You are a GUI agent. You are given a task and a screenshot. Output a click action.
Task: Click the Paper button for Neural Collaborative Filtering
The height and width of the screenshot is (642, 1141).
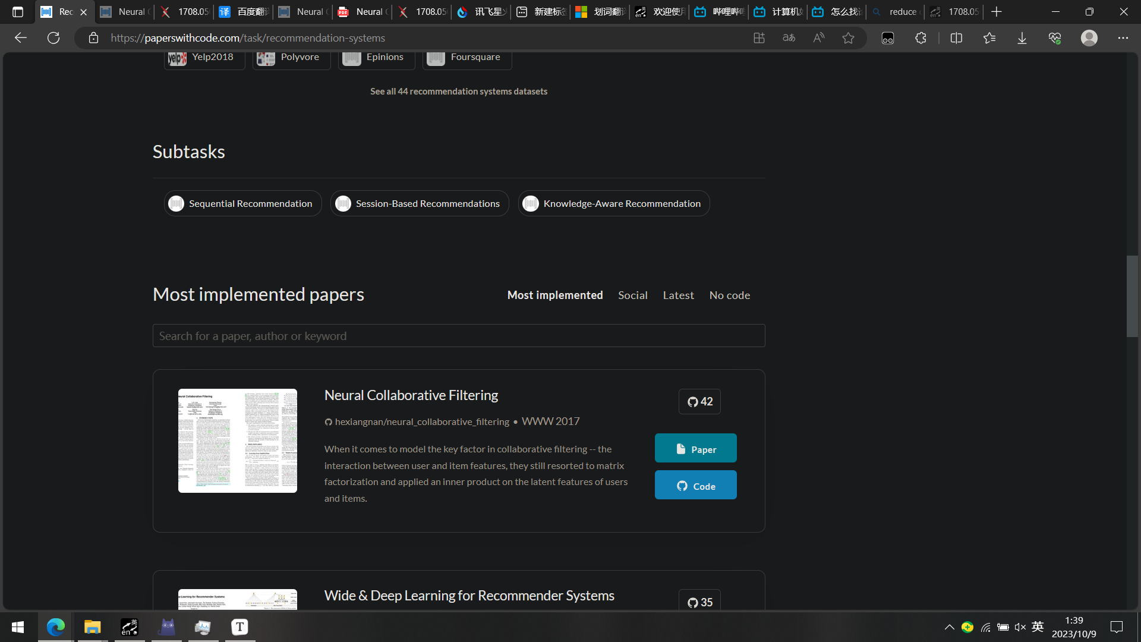695,448
